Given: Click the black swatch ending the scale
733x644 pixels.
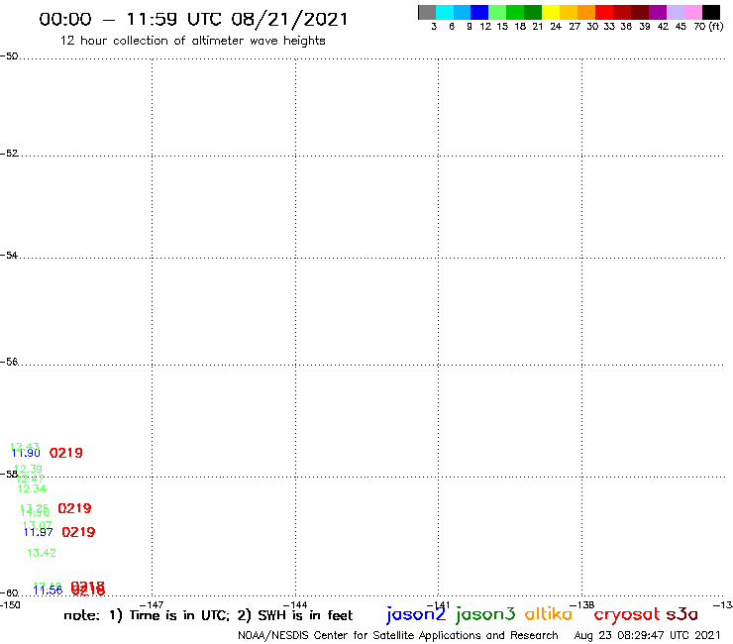Looking at the screenshot, I should [x=710, y=12].
